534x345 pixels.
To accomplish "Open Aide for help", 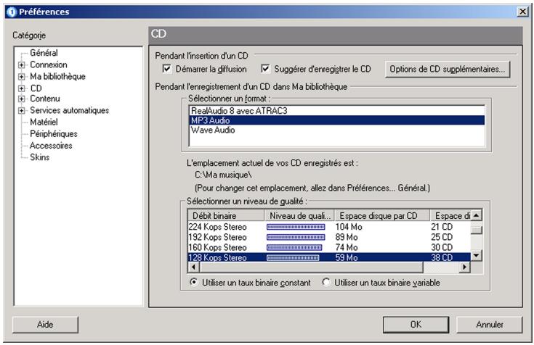I will click(x=45, y=325).
